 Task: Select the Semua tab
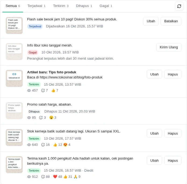coord(13,6)
